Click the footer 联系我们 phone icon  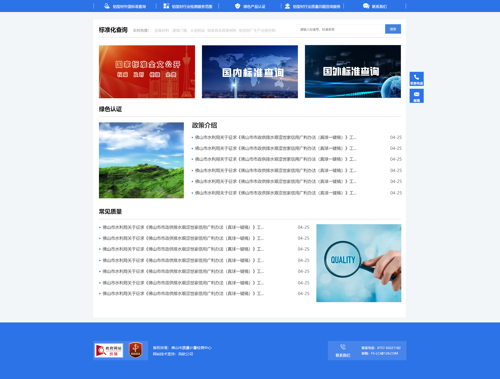tap(343, 347)
